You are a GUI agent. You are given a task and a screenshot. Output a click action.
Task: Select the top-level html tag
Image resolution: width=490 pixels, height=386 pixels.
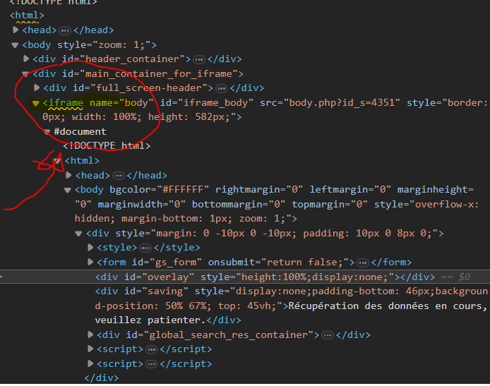point(27,16)
